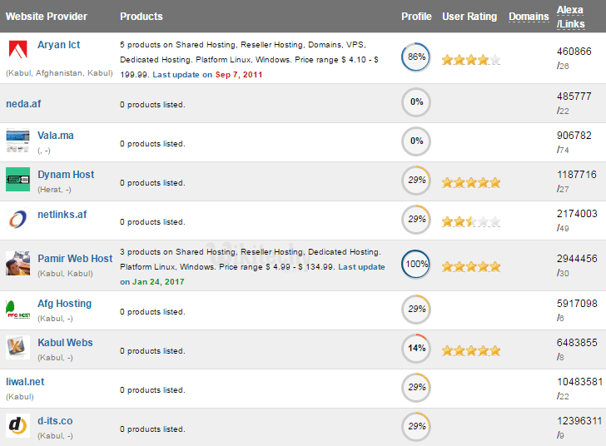Image resolution: width=606 pixels, height=446 pixels.
Task: Click Dynam Host's five-star user rating
Action: coord(471,182)
